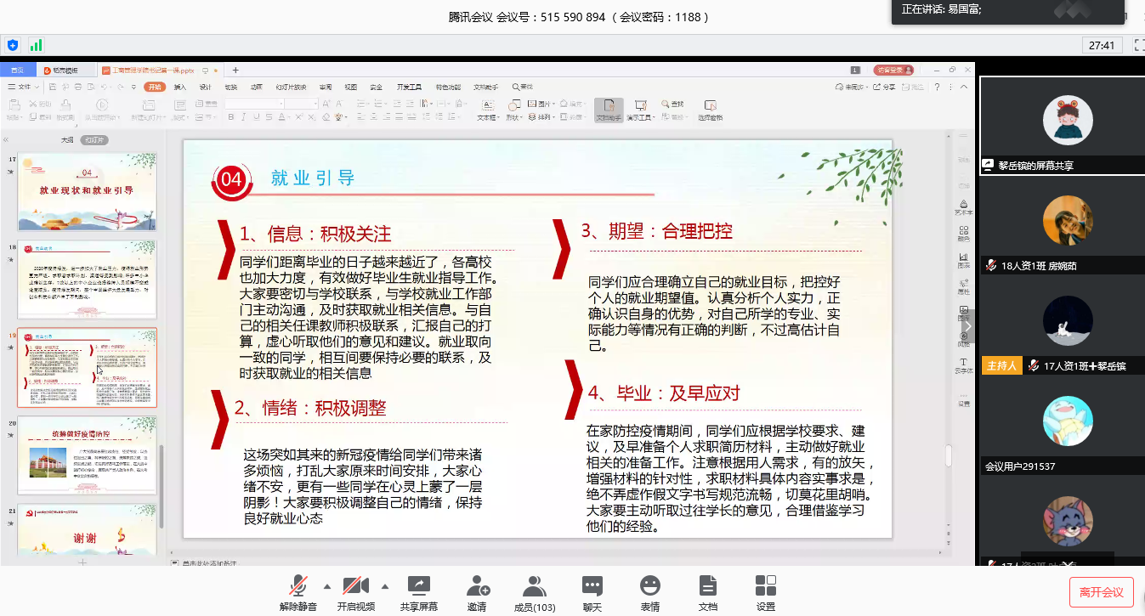This screenshot has width=1145, height=616.
Task: Click 共享屏幕 share screen icon
Action: point(418,587)
